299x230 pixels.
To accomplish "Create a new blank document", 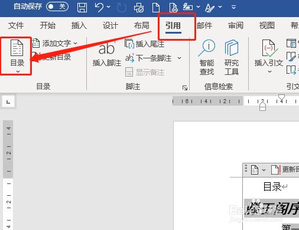I will (156, 8).
